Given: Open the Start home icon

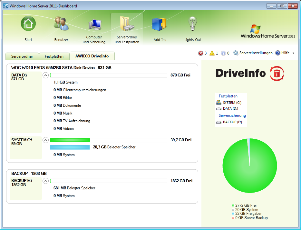Looking at the screenshot, I should [28, 24].
